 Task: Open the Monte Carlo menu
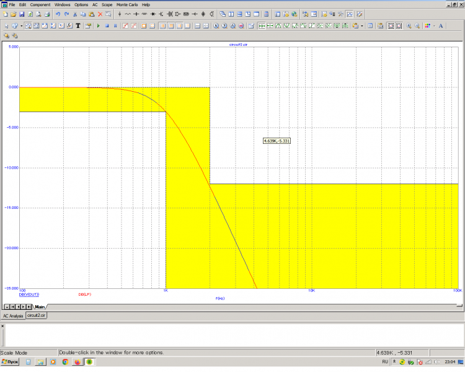click(x=127, y=4)
